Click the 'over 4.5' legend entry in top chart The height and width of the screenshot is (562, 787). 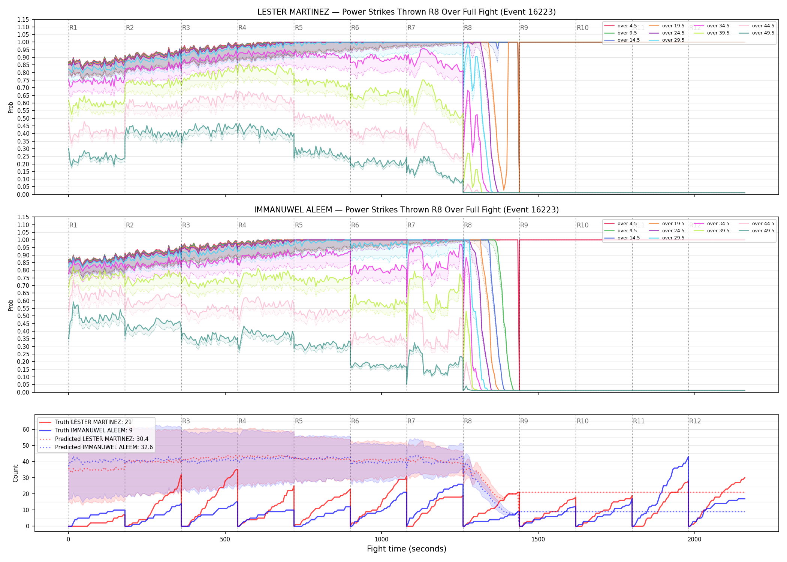(621, 26)
